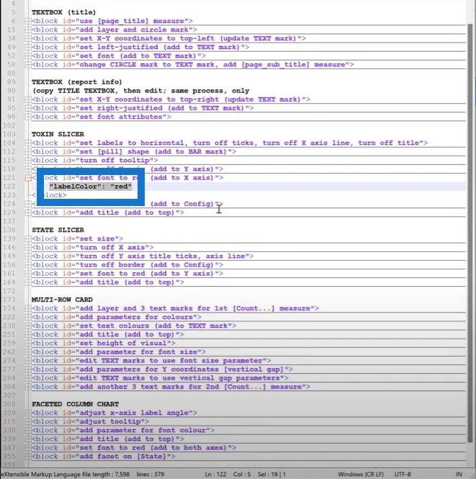Viewport: 476px width, 479px height.
Task: Expand 'add another 3 text marks' block
Action: click(28, 387)
